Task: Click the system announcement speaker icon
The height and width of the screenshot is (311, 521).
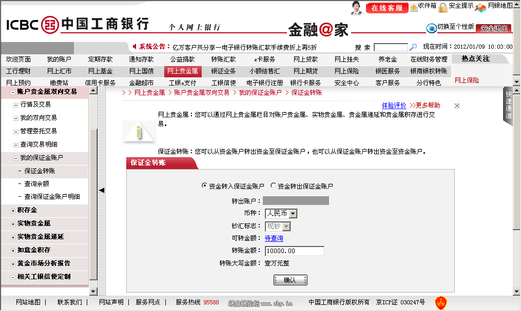Action: click(x=134, y=47)
